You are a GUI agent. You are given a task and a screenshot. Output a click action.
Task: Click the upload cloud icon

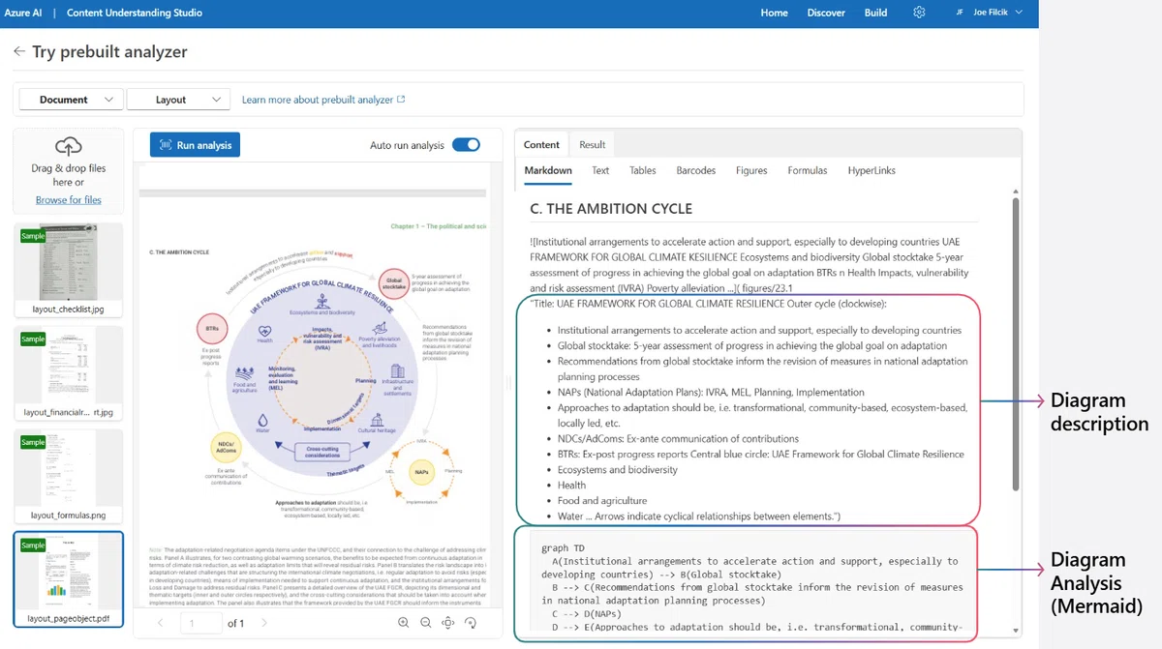click(68, 147)
